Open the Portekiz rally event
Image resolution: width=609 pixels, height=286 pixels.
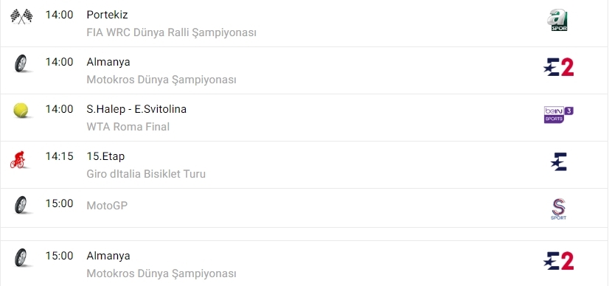coord(107,15)
